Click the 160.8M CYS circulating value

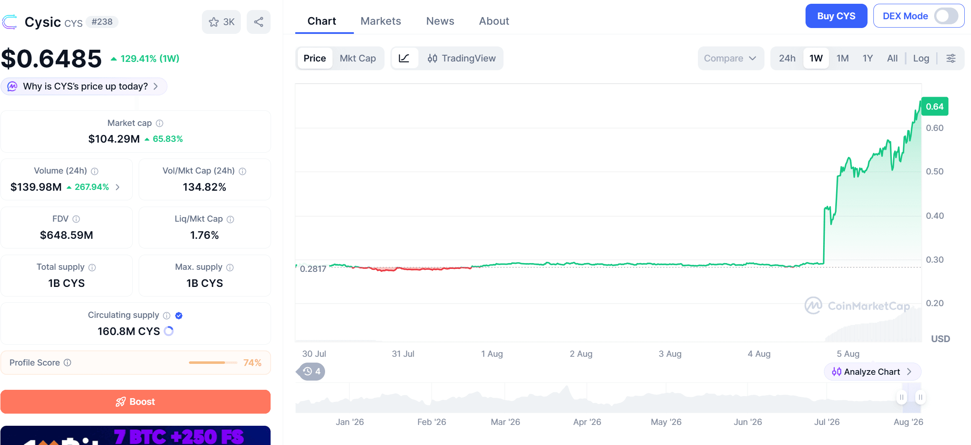pos(129,331)
